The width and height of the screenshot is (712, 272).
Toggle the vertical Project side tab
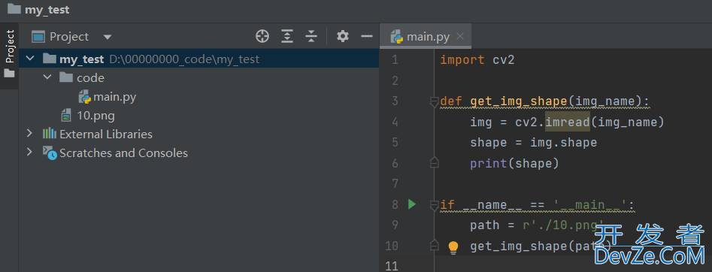(9, 55)
